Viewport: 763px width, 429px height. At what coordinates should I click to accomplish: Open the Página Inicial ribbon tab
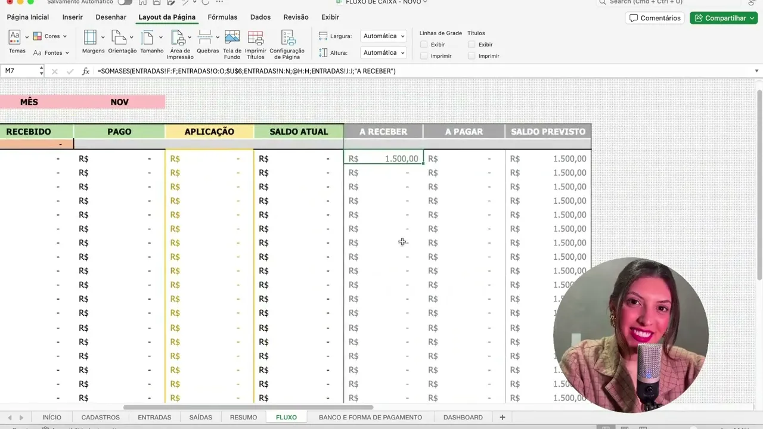[x=28, y=17]
